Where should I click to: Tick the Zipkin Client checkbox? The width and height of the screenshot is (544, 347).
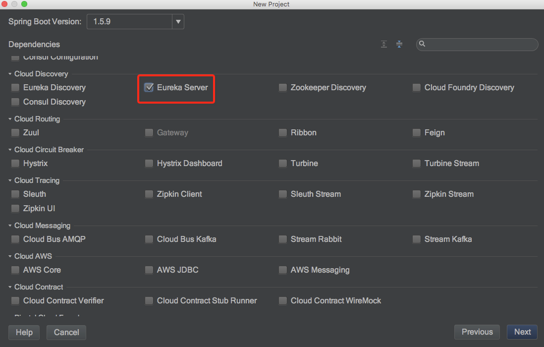[x=149, y=194]
